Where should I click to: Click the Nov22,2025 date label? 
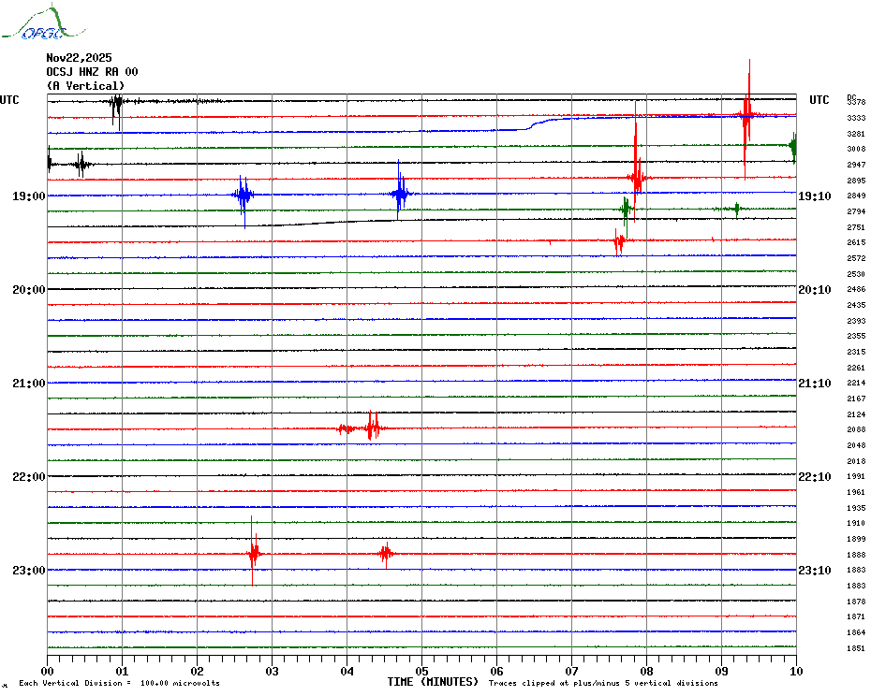coord(79,58)
